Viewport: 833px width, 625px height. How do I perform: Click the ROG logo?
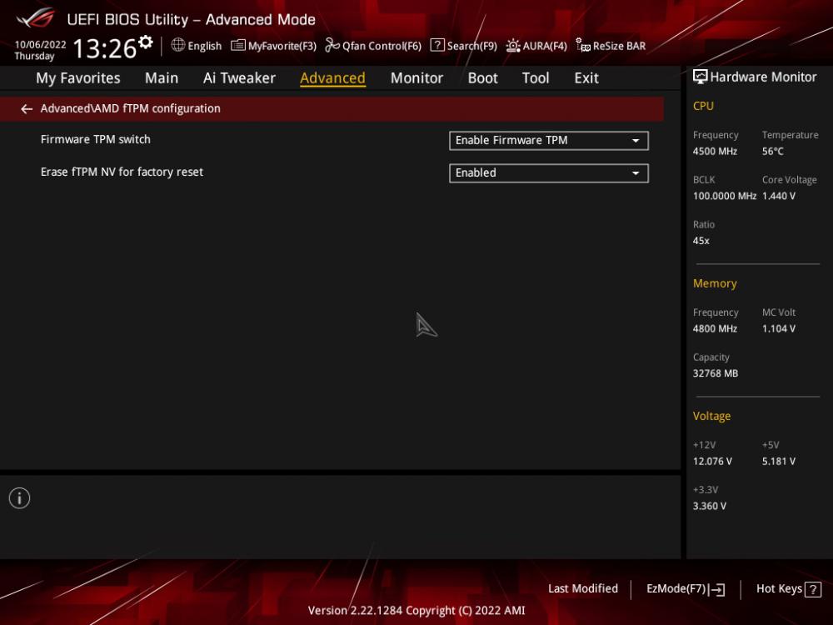point(36,17)
